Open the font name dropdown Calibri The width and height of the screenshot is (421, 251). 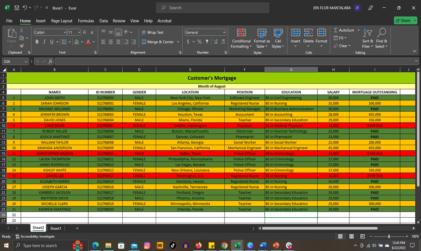(x=65, y=32)
